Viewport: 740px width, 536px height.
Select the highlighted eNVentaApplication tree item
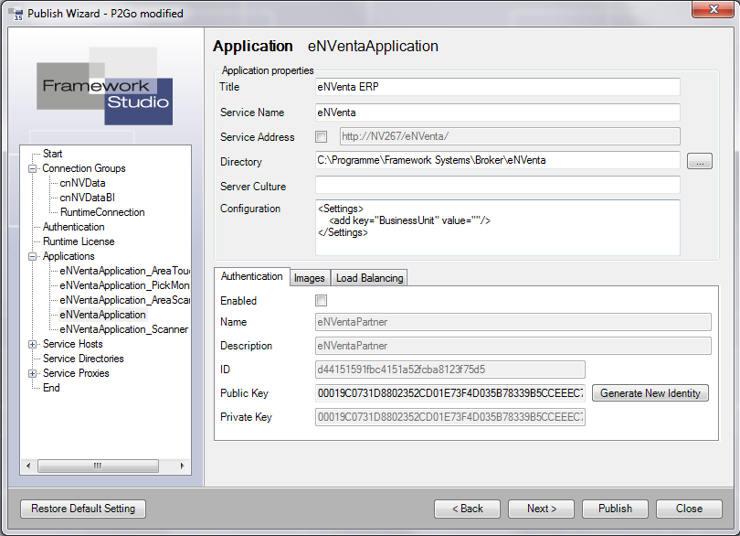coord(102,315)
